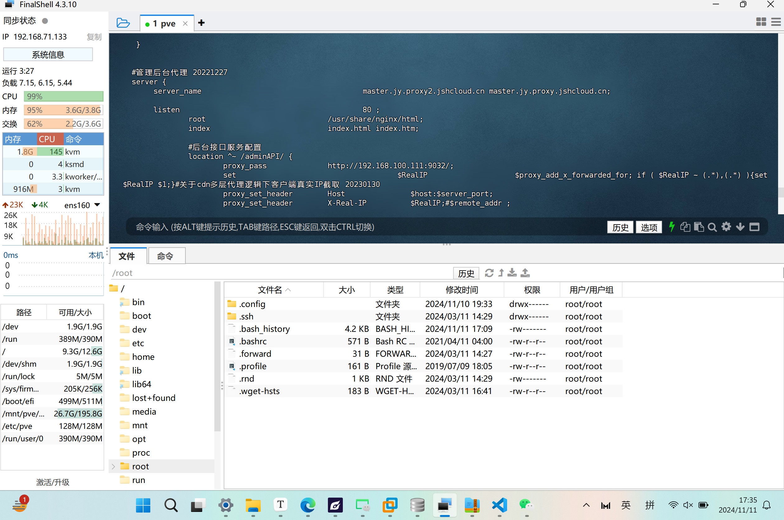Image resolution: width=784 pixels, height=520 pixels.
Task: Click the scroll-to-bottom arrow icon
Action: [x=740, y=227]
